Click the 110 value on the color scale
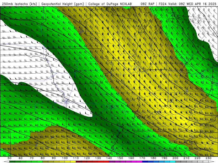 76,158
